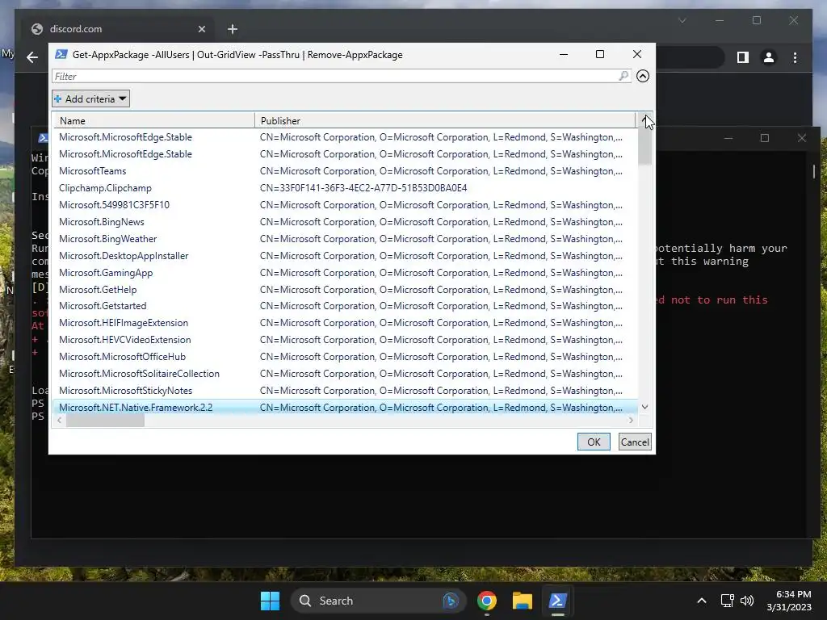Select Microsoft.HEVCVideoExtension package
Viewport: 827px width, 620px height.
(x=345, y=340)
